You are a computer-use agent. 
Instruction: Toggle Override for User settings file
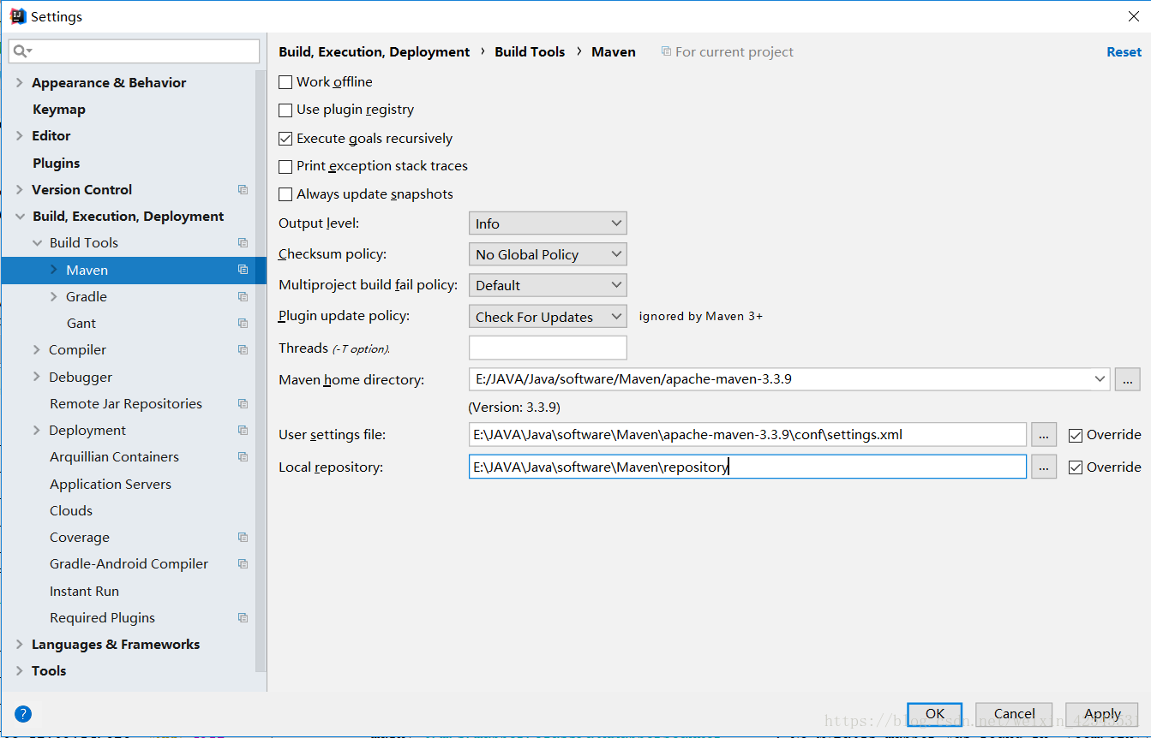[1076, 436]
